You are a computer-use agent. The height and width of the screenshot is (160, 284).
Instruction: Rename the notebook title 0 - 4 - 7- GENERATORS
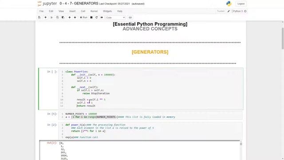coord(79,4)
